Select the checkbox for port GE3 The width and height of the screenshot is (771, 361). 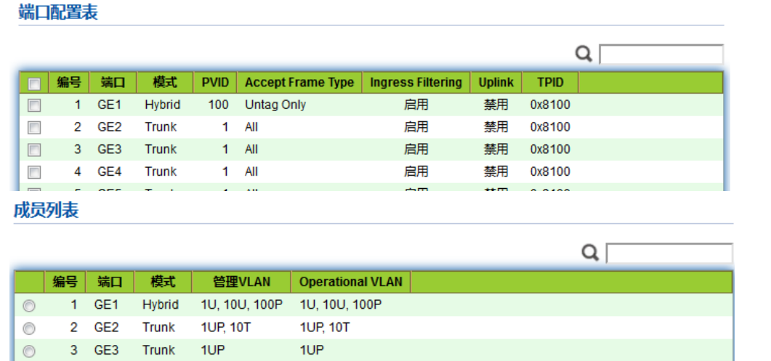(33, 150)
